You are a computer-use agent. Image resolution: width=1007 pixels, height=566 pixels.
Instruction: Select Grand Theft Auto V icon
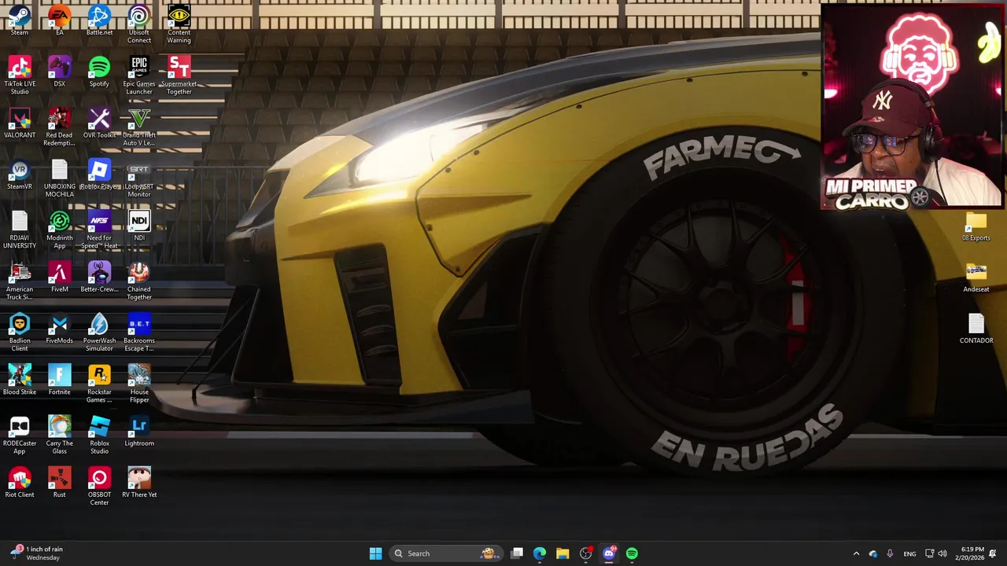pos(139,127)
